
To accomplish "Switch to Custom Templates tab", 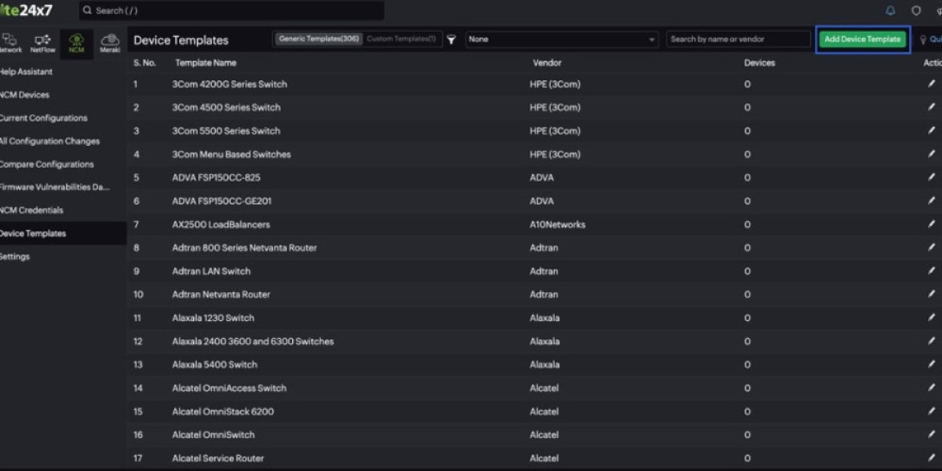I will 401,38.
